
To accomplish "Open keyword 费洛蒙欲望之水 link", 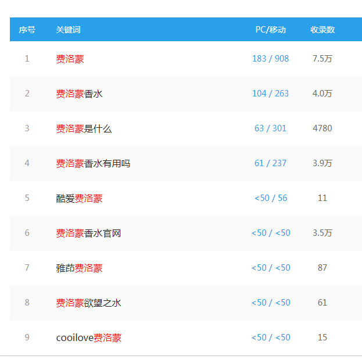I will [88, 303].
